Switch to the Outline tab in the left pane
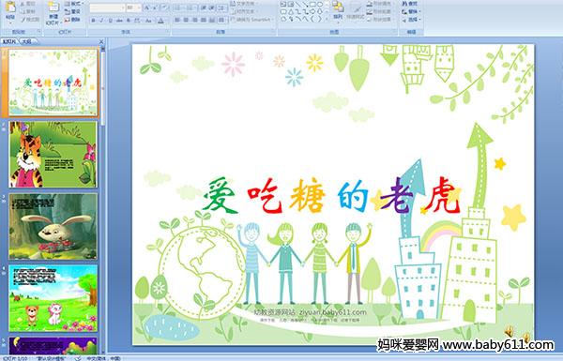 26,41
